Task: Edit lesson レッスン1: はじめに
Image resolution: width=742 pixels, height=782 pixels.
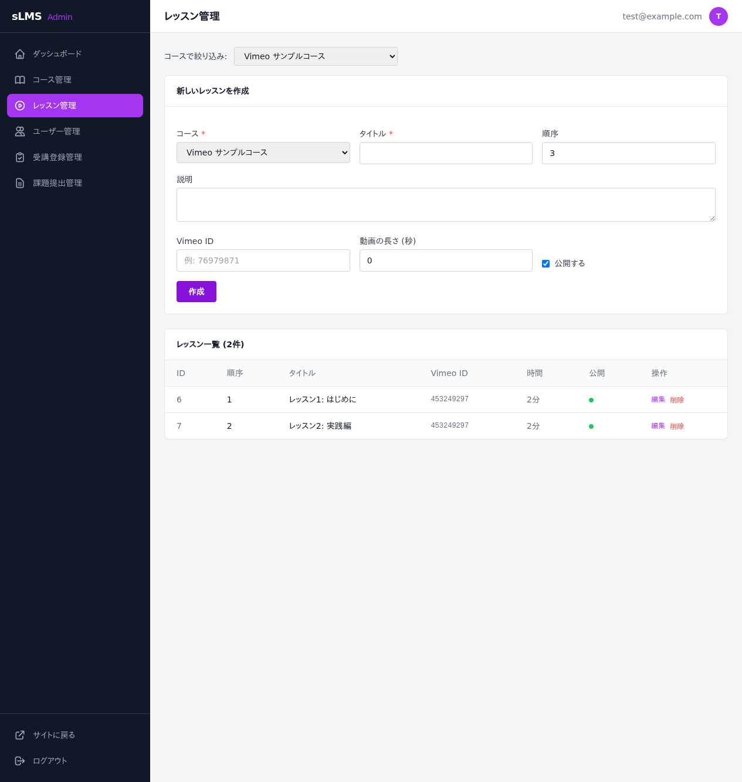Action: coord(658,400)
